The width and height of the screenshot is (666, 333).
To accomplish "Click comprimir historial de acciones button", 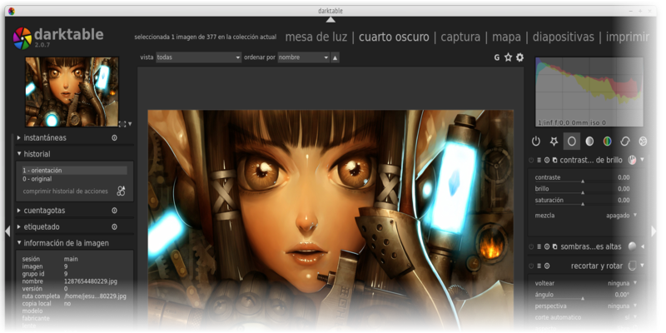I will (x=66, y=191).
